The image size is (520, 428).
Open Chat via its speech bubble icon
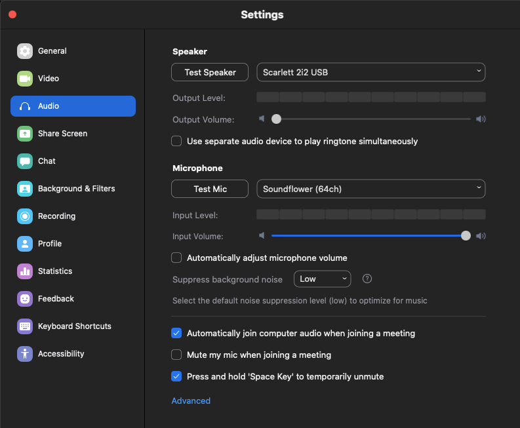coord(25,161)
